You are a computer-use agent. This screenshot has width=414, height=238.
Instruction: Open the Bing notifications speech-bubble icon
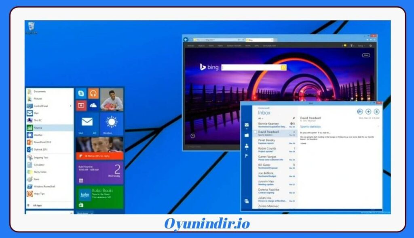tap(345, 46)
